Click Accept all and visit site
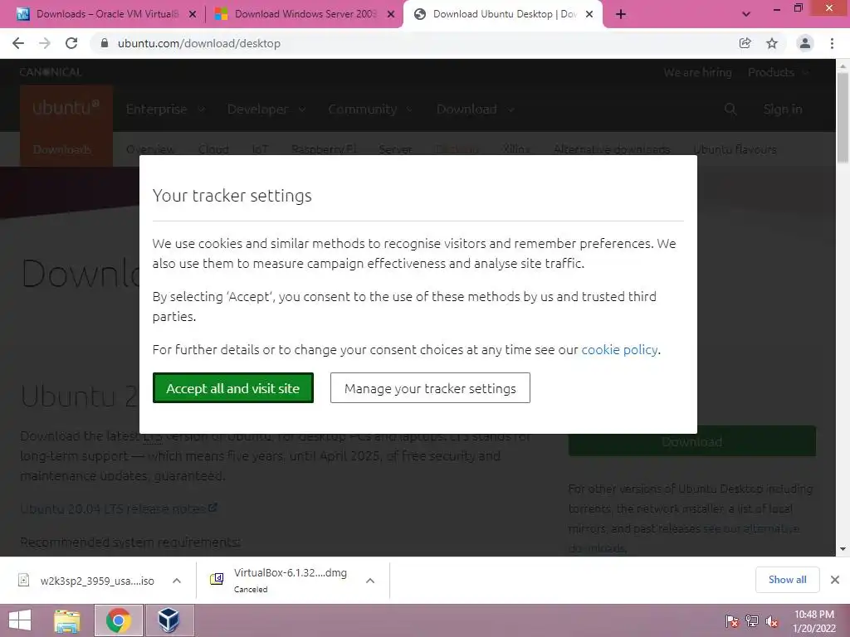Image resolution: width=850 pixels, height=637 pixels. point(233,388)
